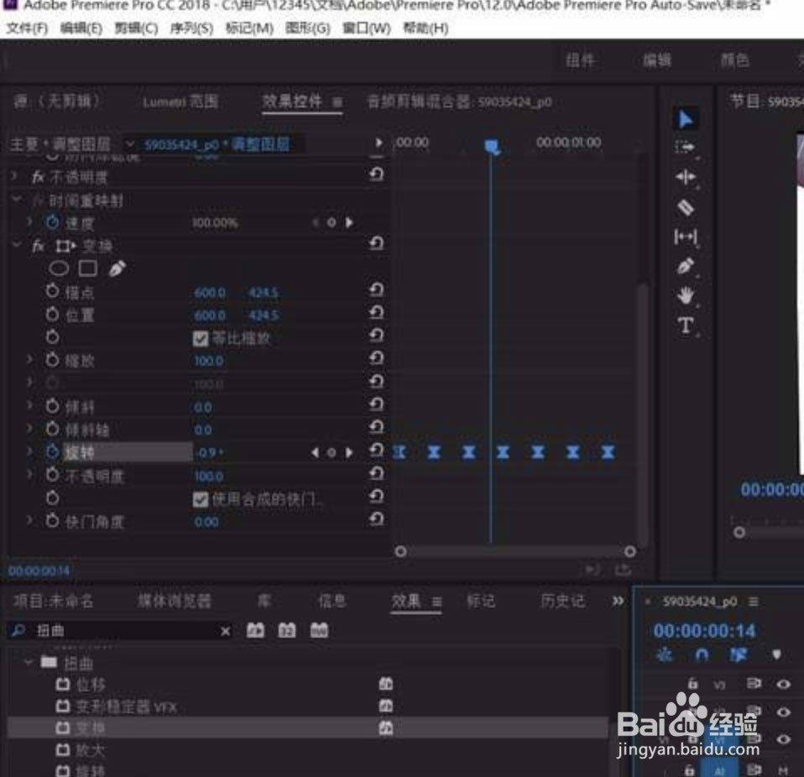The width and height of the screenshot is (804, 777).
Task: Select the Razor tool
Action: [x=686, y=207]
